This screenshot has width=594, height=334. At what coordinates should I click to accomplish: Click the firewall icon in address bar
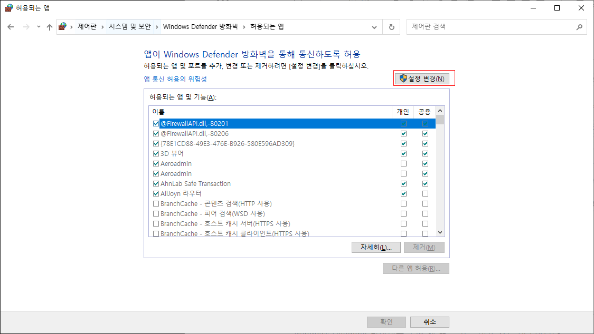(63, 26)
